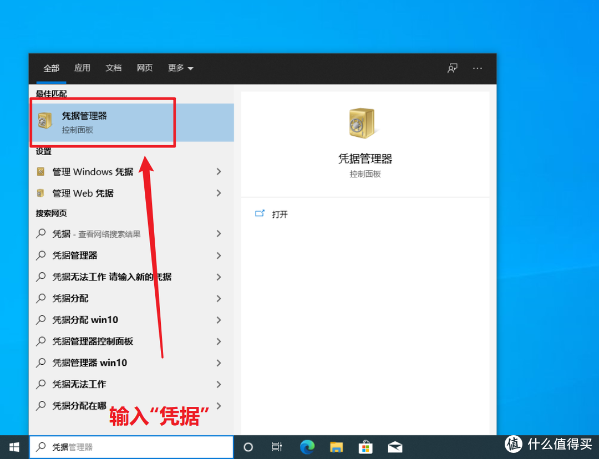Select 管理 Web 凭据 setting
The height and width of the screenshot is (459, 599).
pos(131,193)
